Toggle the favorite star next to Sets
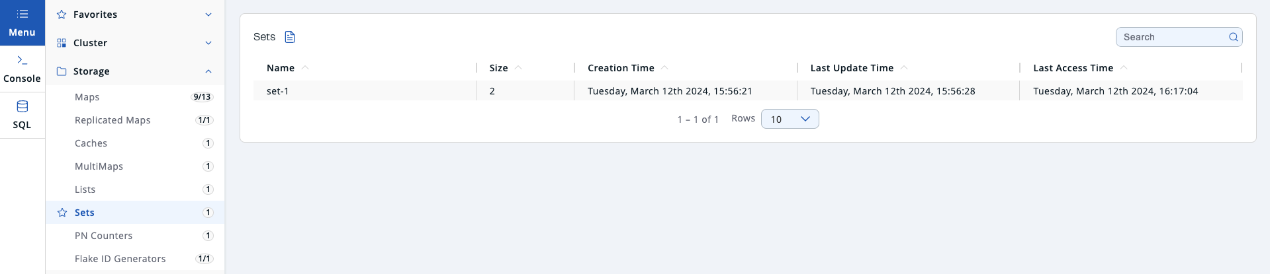Screen dimensions: 1270x274 point(62,213)
